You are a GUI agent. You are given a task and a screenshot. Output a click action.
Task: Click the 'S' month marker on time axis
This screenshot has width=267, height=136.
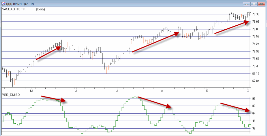(207, 91)
